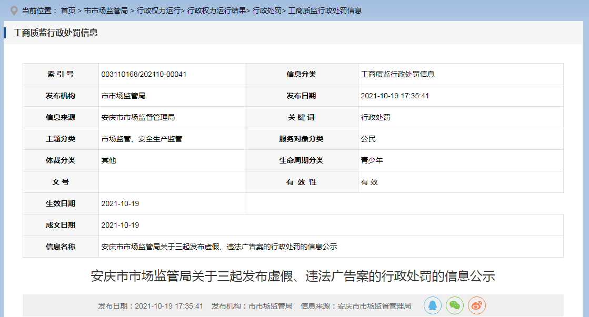The width and height of the screenshot is (589, 317).
Task: Open 市市场监管局 breadcrumb link
Action: pyautogui.click(x=106, y=11)
